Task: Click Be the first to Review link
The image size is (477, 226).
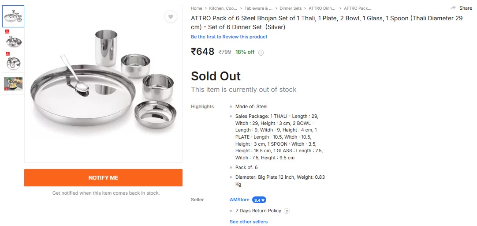Action: [229, 37]
